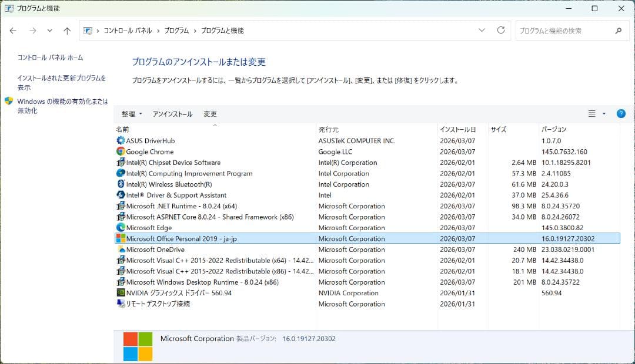The image size is (635, 364).
Task: Click version 25.4.36.6 cell
Action: click(555, 195)
